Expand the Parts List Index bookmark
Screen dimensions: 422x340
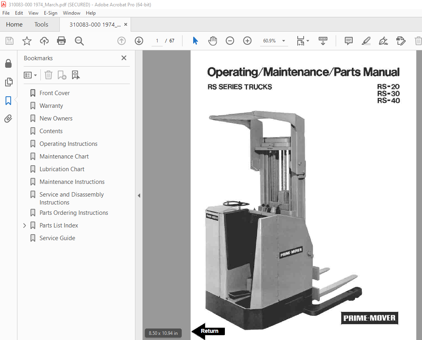[x=25, y=225]
